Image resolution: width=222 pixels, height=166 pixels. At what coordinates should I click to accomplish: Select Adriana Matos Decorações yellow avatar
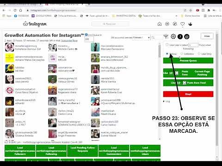point(10,58)
